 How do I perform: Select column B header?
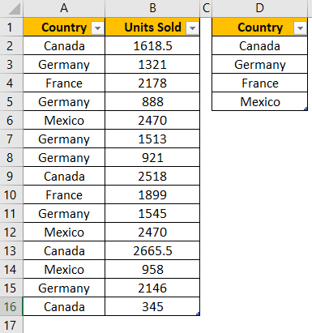click(152, 8)
